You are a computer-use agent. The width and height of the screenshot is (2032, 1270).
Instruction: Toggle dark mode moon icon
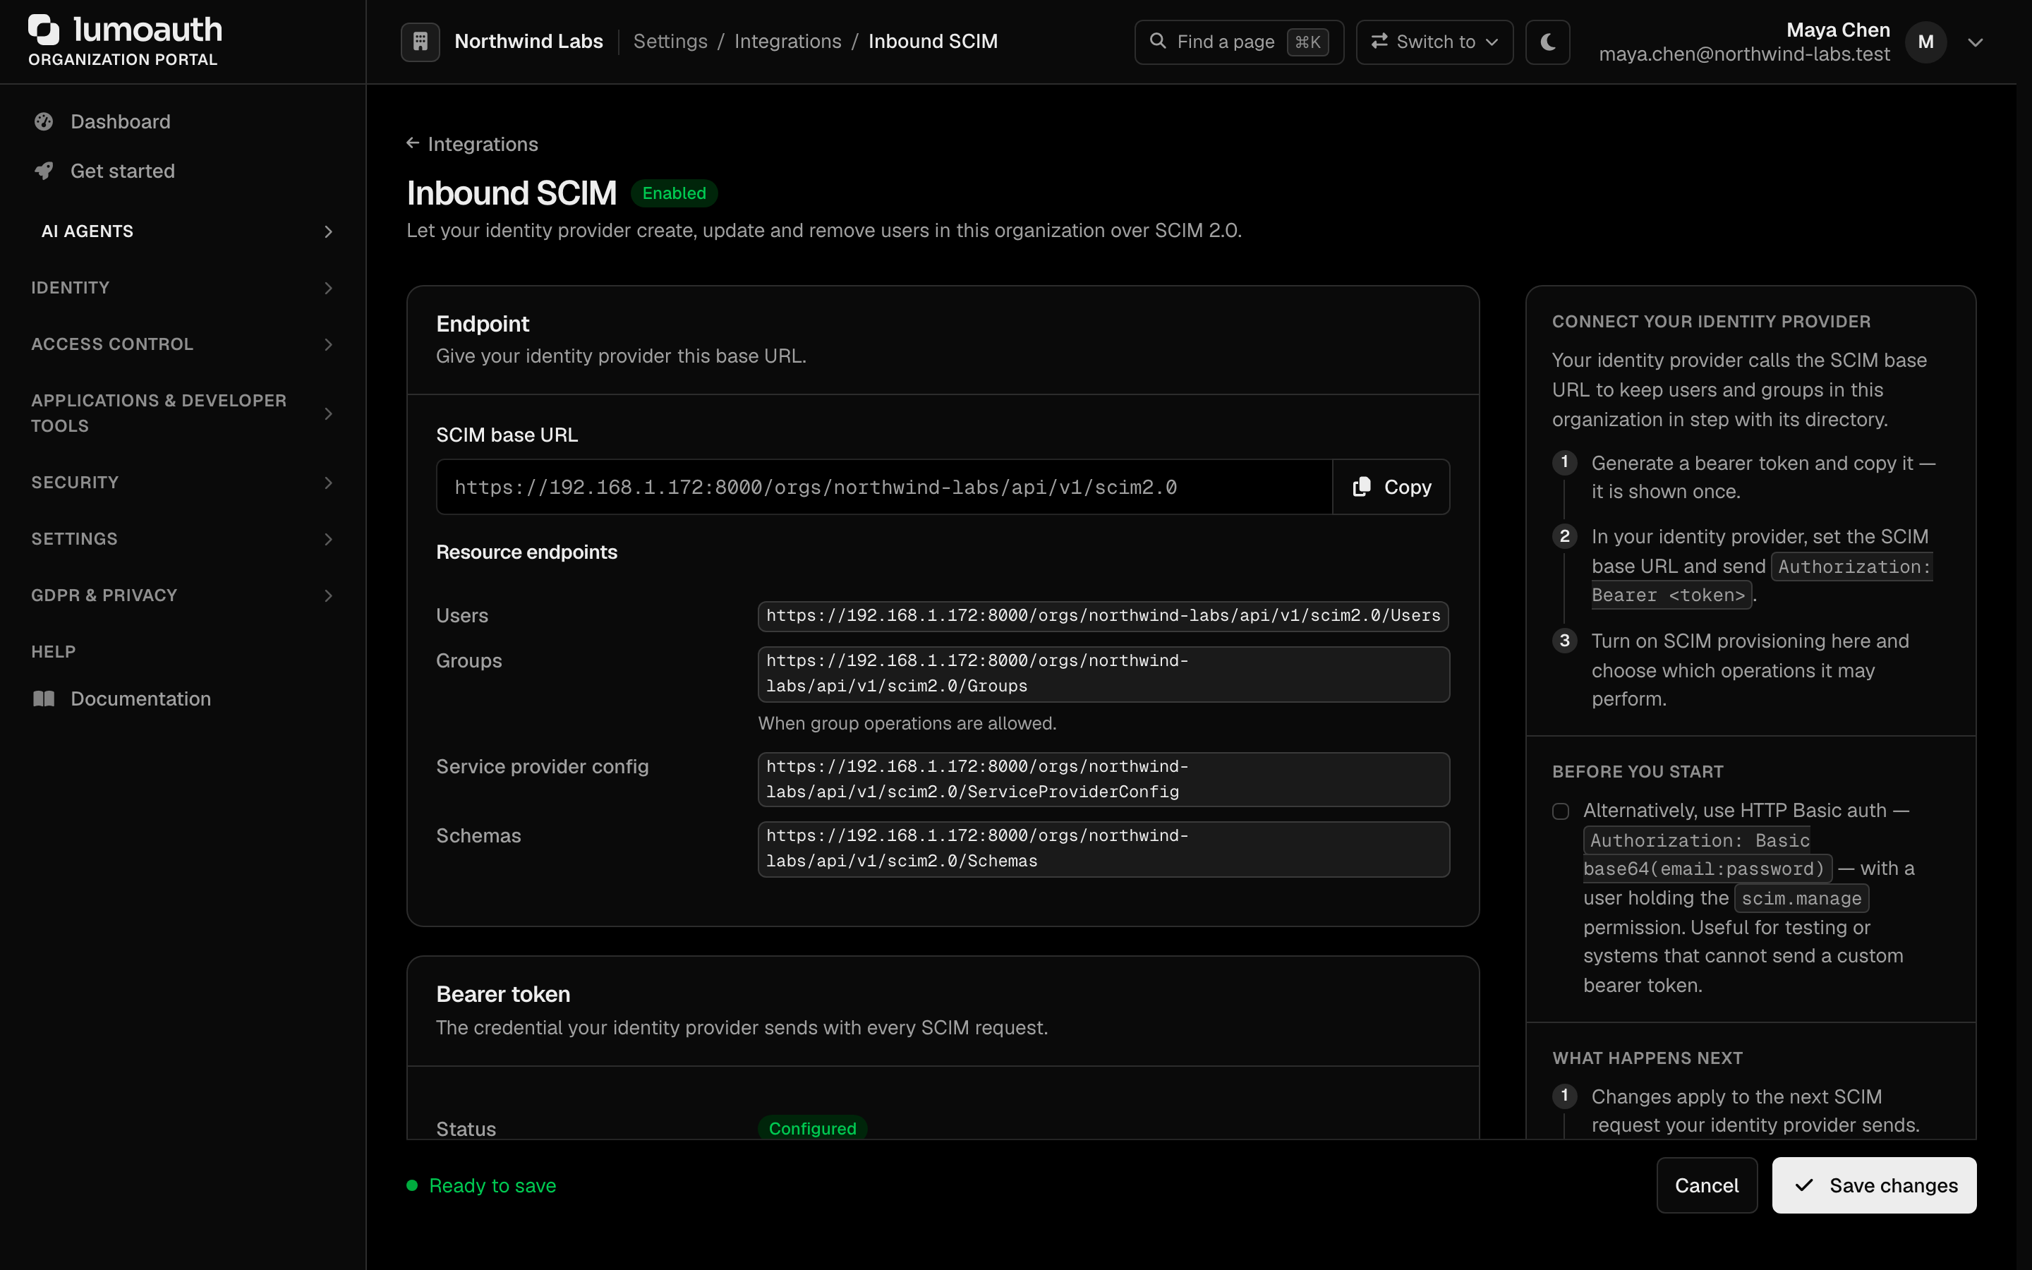click(x=1547, y=41)
